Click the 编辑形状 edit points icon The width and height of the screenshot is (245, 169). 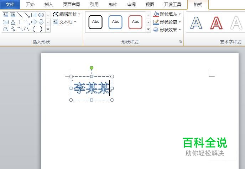pos(56,14)
